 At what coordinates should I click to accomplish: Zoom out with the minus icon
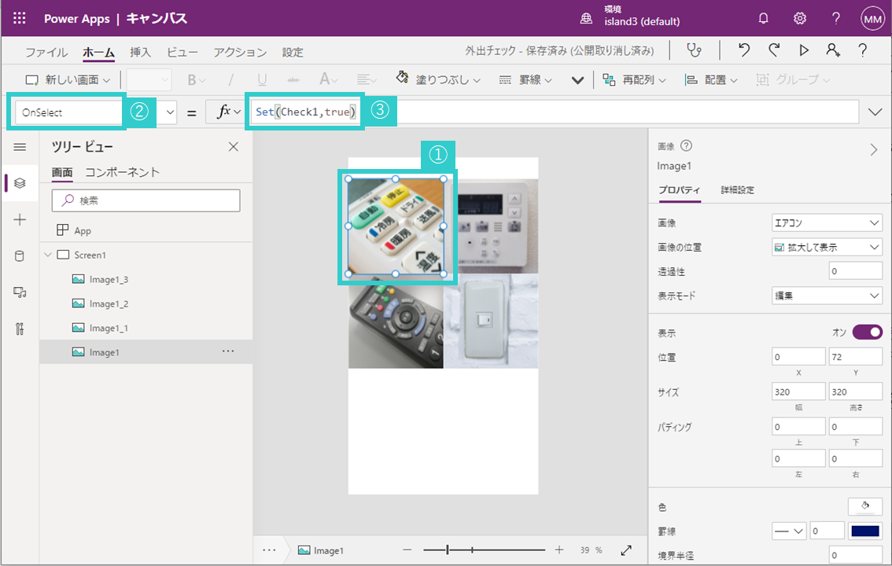pos(407,549)
